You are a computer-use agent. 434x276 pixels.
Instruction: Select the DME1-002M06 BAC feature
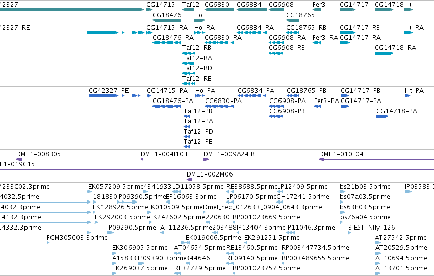click(210, 174)
